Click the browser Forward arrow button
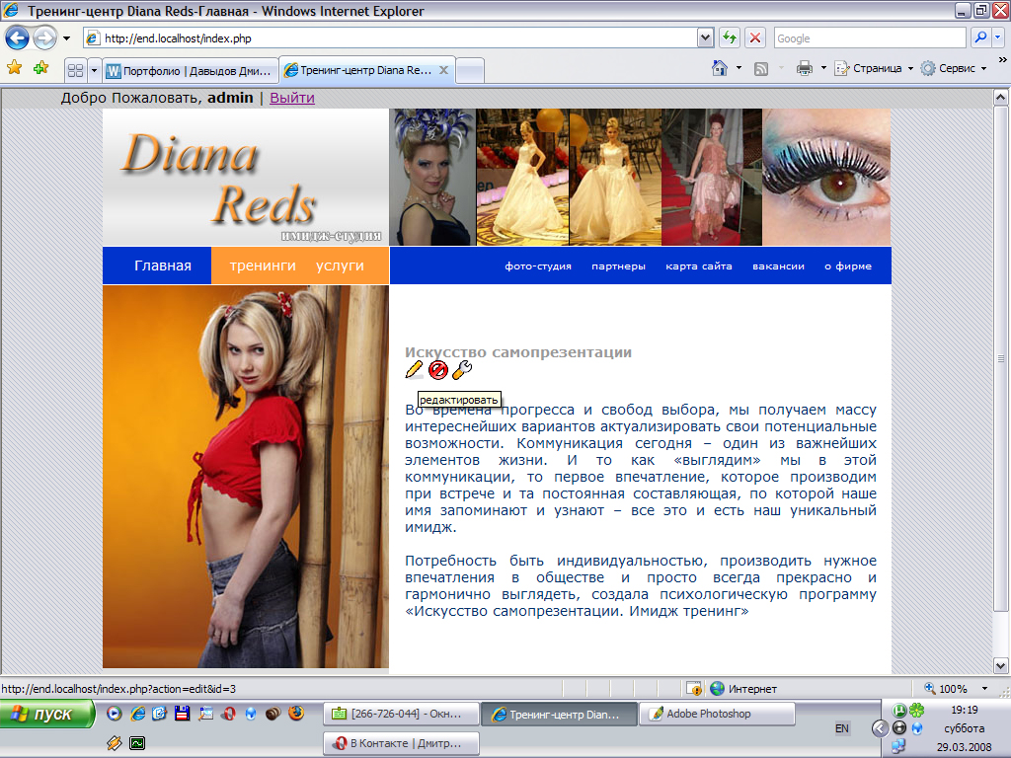Screen dimensions: 1011x758 coord(44,38)
